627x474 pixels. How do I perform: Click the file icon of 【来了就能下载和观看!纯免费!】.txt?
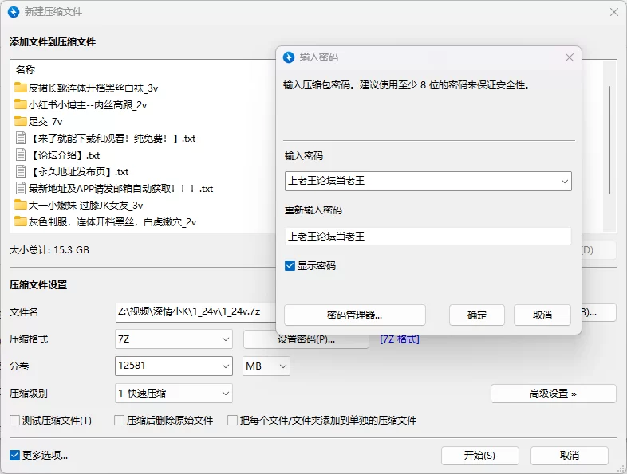21,138
